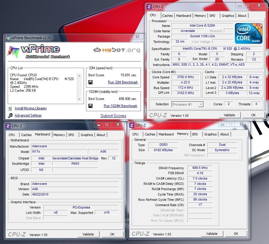Click the Bus Speed value 172.4 MHz
The image size is (269, 244).
(185, 88)
